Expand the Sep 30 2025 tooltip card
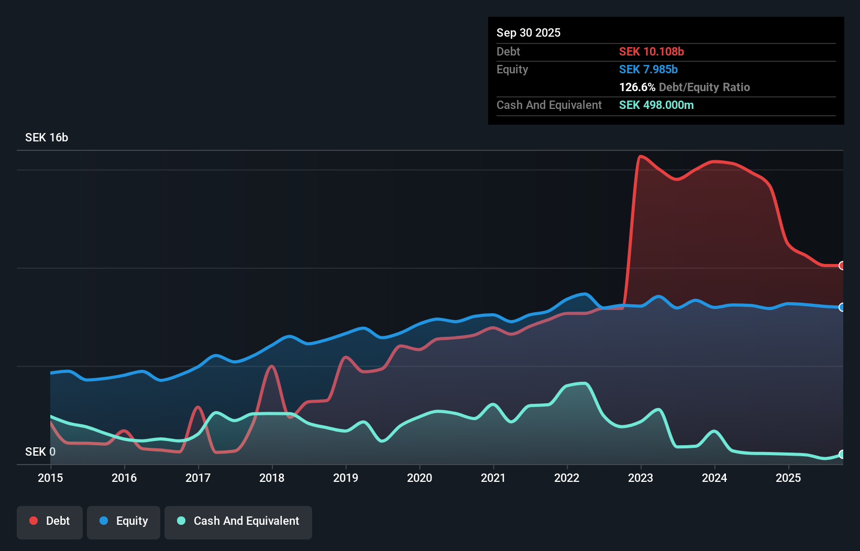Screen dimensions: 860x551 pyautogui.click(x=528, y=32)
